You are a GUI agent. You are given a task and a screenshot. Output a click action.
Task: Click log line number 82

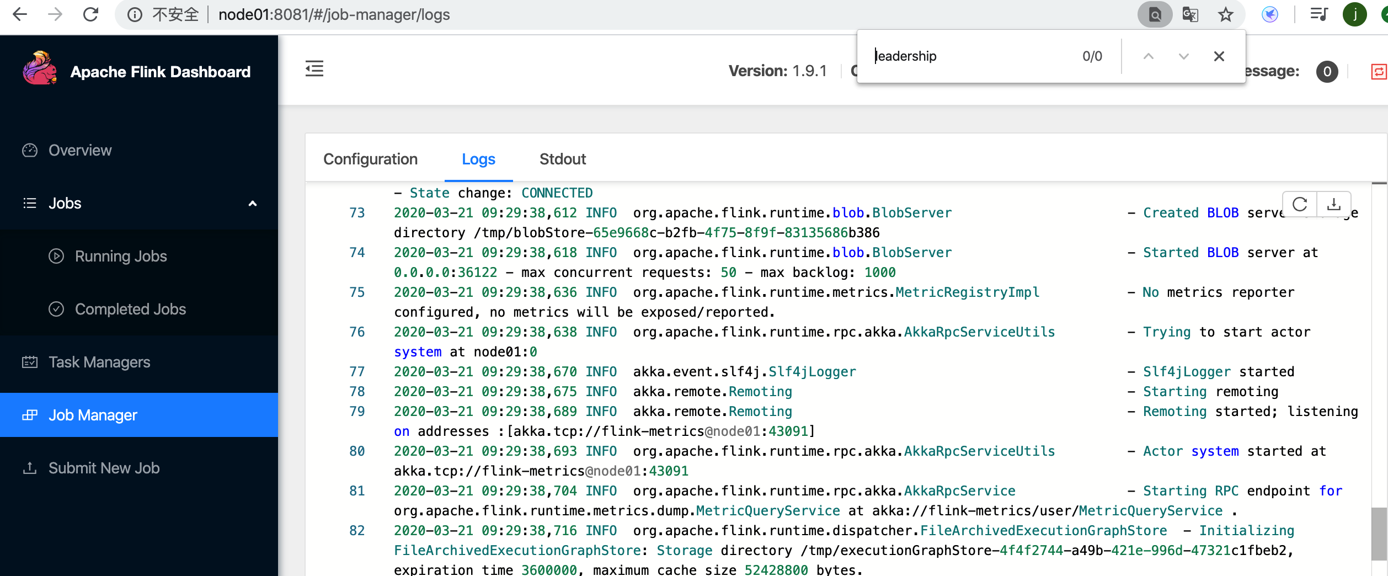(357, 531)
